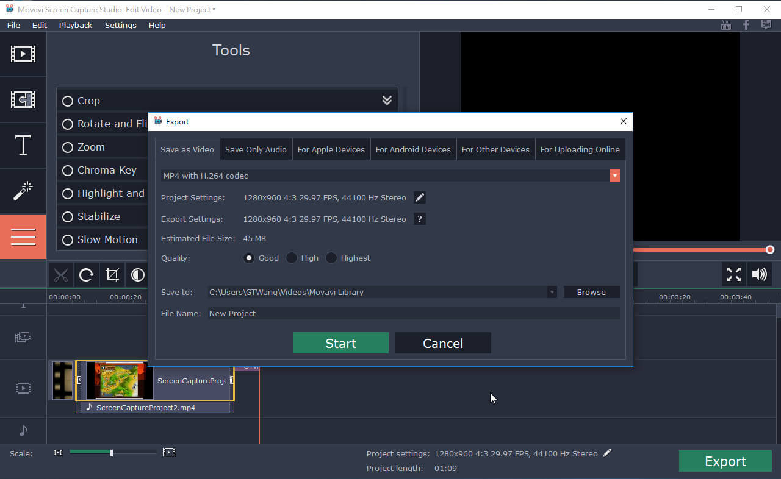Switch to the Save Only Audio tab

click(256, 149)
